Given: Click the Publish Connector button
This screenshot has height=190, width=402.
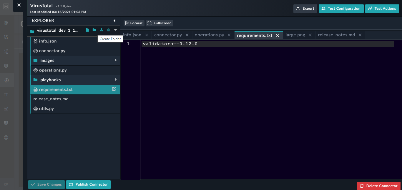Looking at the screenshot, I should pyautogui.click(x=88, y=184).
